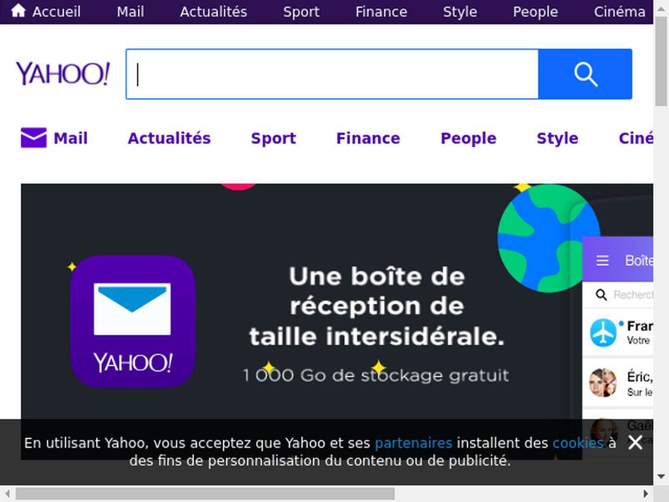Open the Yahoo Mail app icon in banner

[x=133, y=322]
